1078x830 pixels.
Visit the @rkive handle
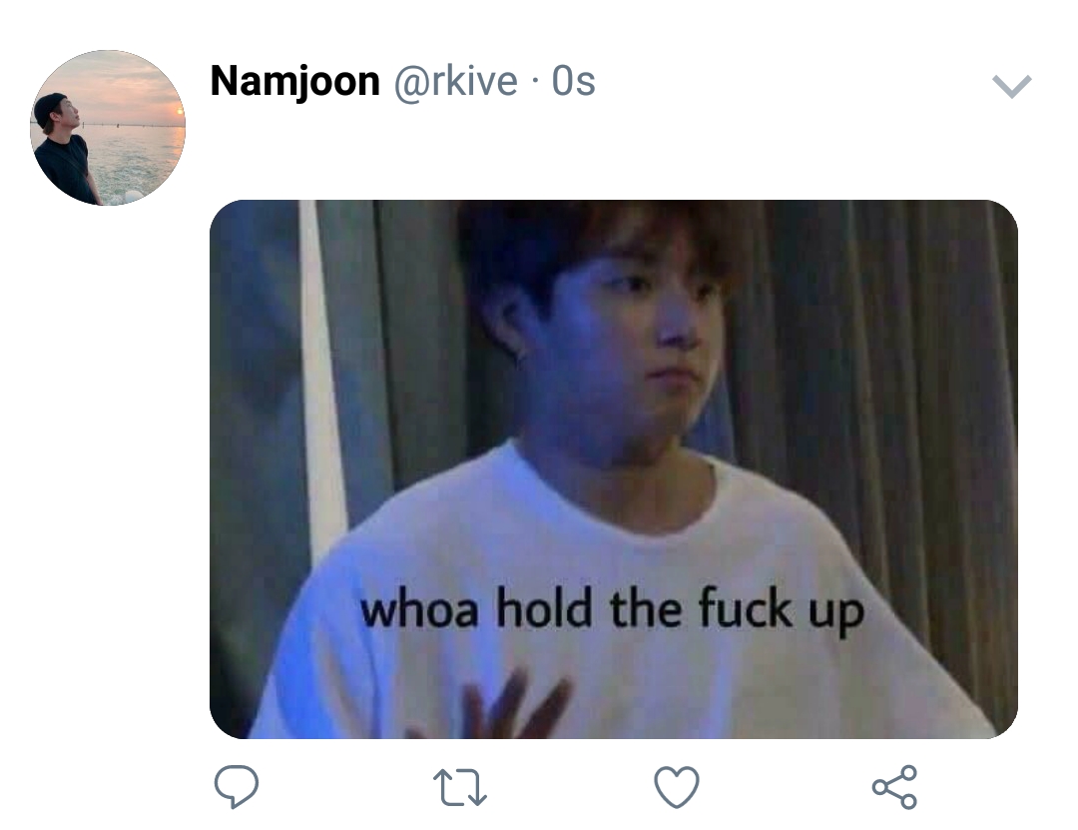point(455,81)
